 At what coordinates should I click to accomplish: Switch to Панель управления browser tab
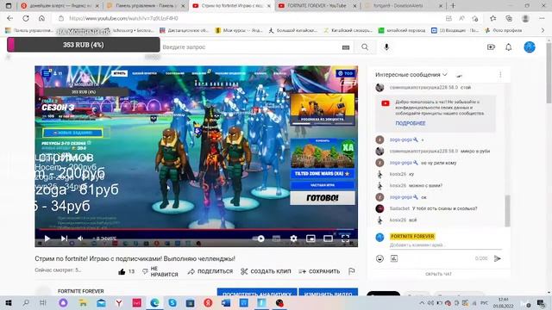tap(146, 6)
